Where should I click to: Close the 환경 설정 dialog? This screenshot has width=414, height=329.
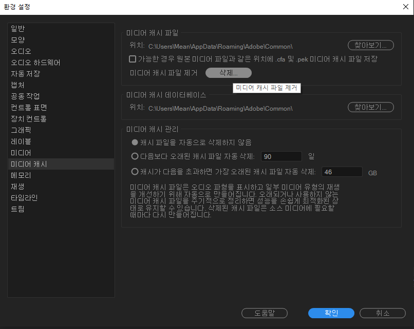tap(406, 7)
